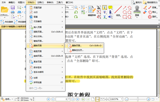Click the paperclip attach file icon
The image size is (160, 102).
pos(110,12)
